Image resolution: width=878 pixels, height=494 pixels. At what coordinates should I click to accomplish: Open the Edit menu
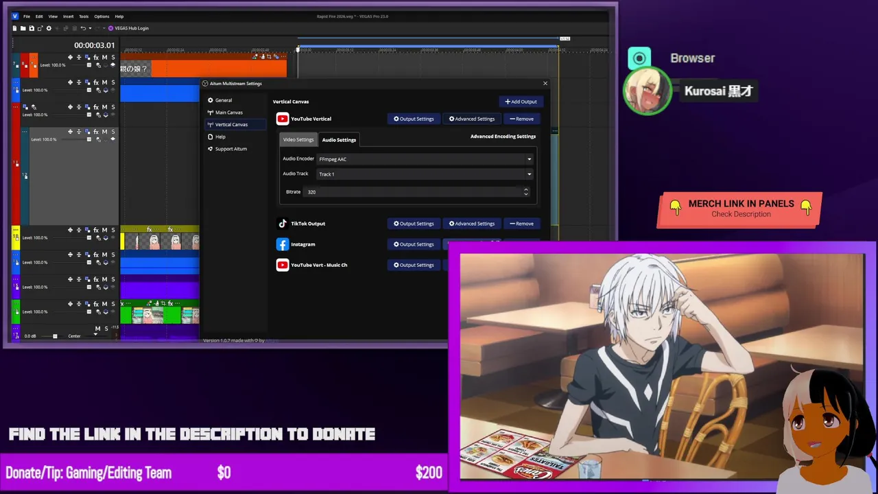click(x=39, y=16)
